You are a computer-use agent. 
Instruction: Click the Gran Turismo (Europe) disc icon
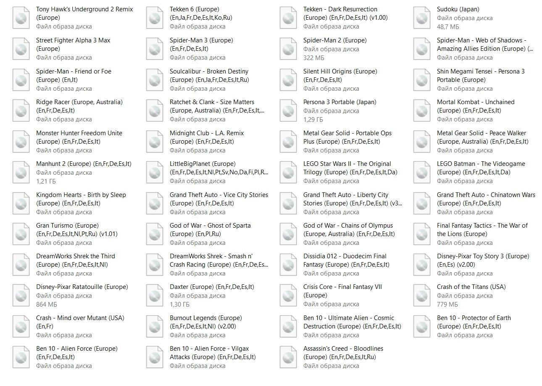[x=21, y=234]
